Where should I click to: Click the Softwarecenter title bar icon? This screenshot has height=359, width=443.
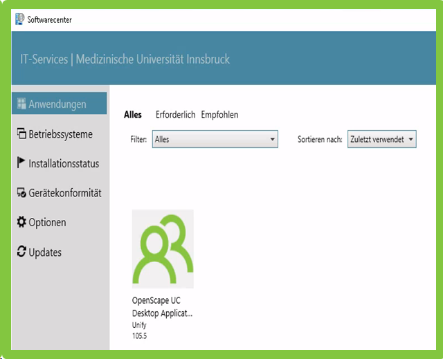pyautogui.click(x=20, y=19)
